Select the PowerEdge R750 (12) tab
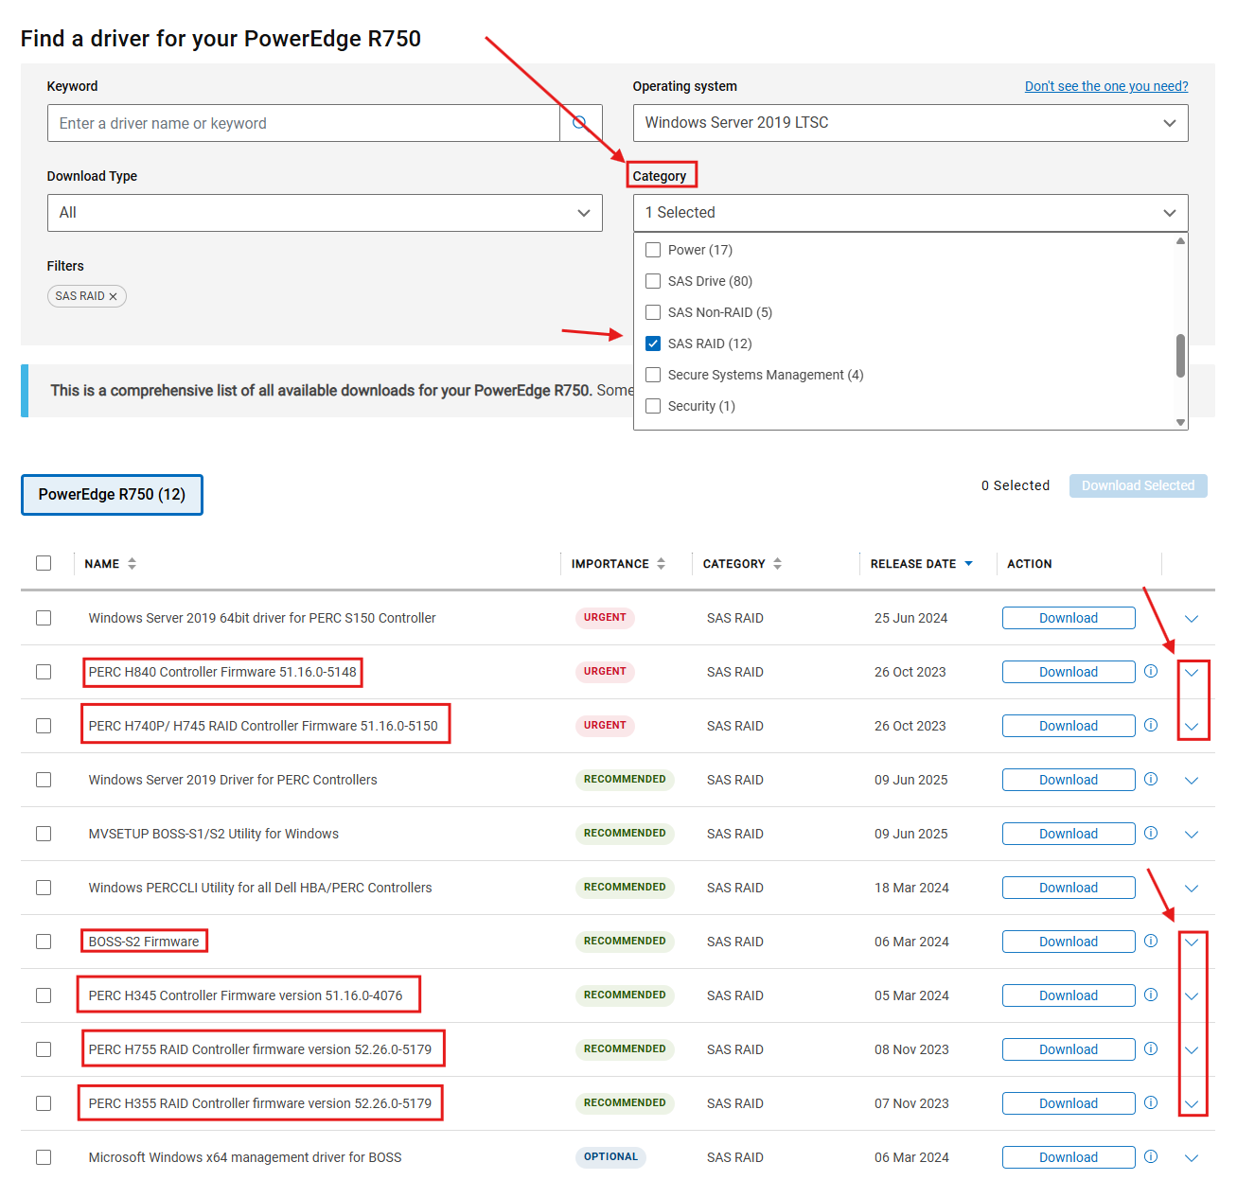Image resolution: width=1237 pixels, height=1180 pixels. tap(111, 494)
